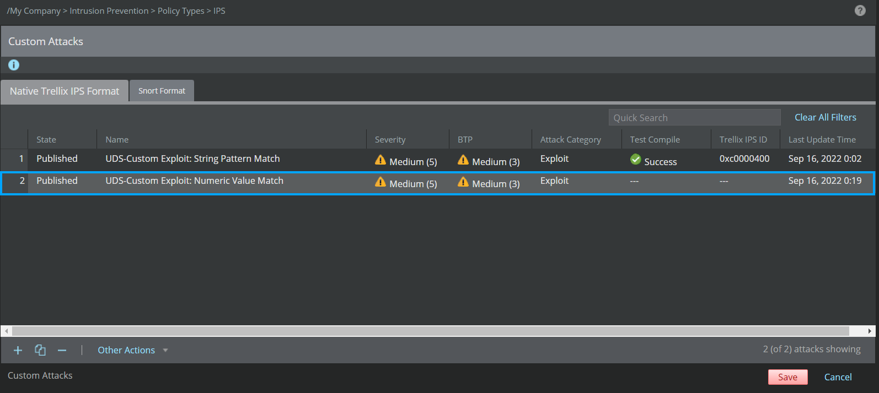
Task: Open the Other Actions menu
Action: click(x=126, y=350)
